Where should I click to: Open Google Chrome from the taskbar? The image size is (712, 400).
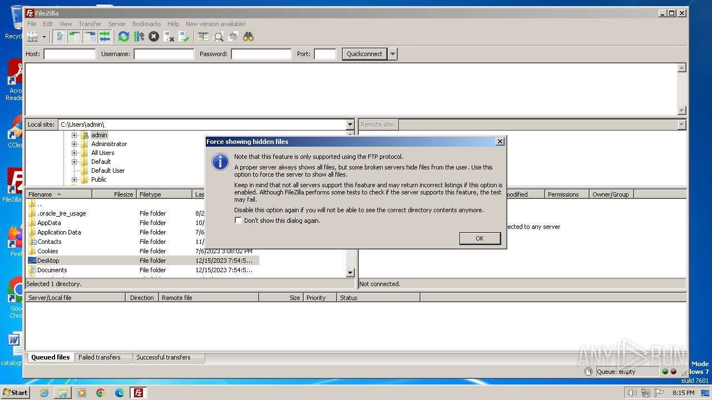[101, 393]
